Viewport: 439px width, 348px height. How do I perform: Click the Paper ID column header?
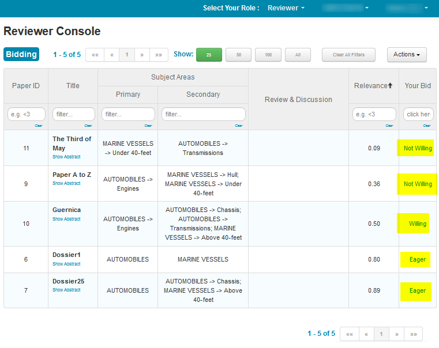(x=26, y=86)
